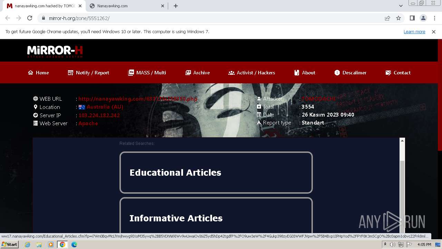Click the Apache web server link
Image resolution: width=442 pixels, height=249 pixels.
[x=88, y=123]
